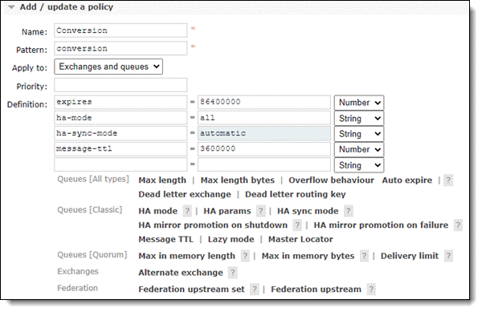
Task: Click the expires definition key field
Action: (x=120, y=102)
